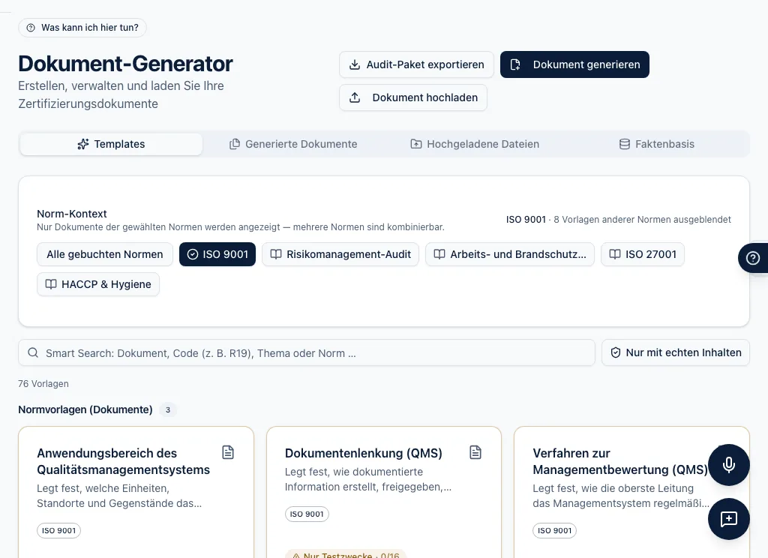The image size is (768, 558).
Task: Click the Dokument generieren button
Action: [574, 64]
